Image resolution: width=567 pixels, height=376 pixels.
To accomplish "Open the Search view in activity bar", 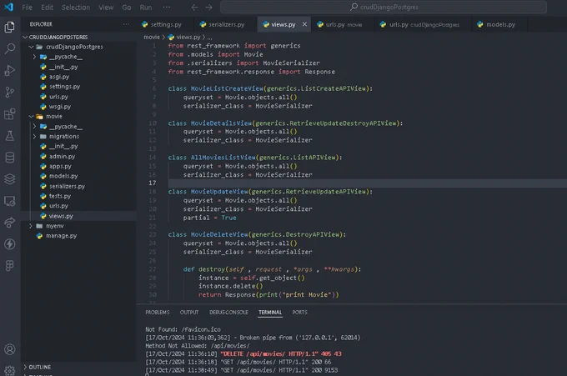I will (x=10, y=48).
